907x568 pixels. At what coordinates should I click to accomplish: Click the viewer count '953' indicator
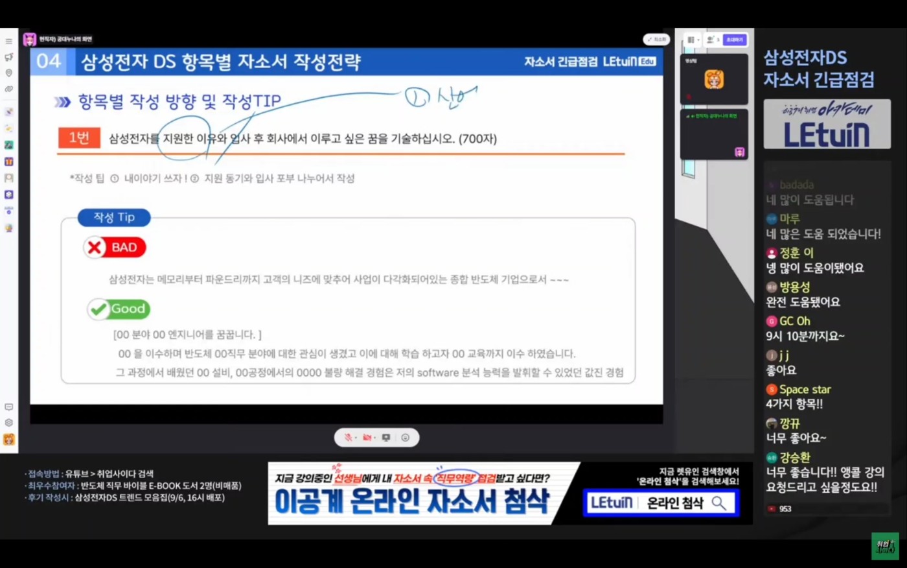(x=779, y=509)
